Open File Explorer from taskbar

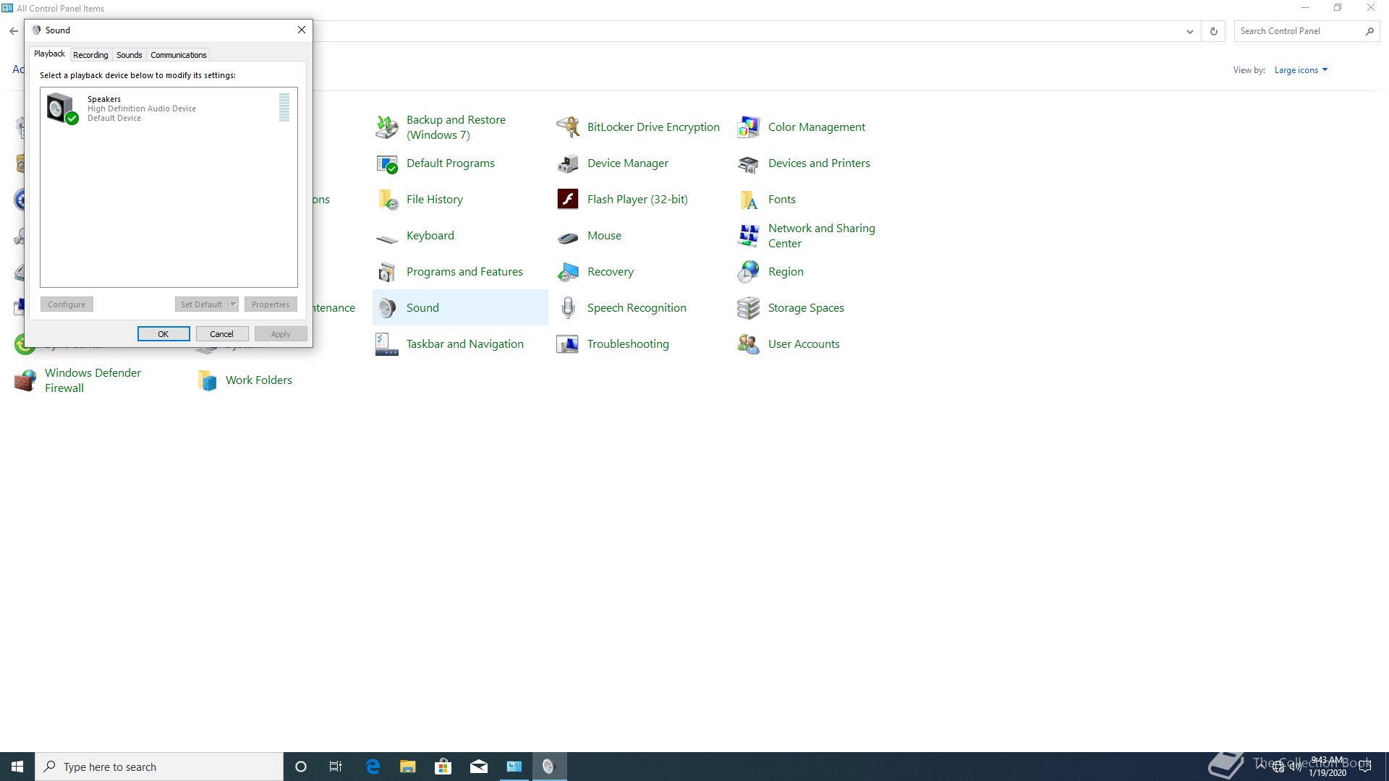pyautogui.click(x=408, y=767)
